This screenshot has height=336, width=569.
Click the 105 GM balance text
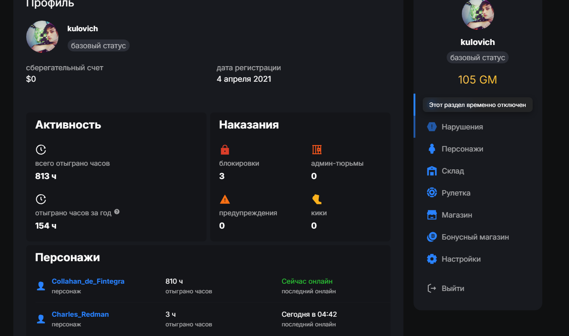click(x=477, y=80)
